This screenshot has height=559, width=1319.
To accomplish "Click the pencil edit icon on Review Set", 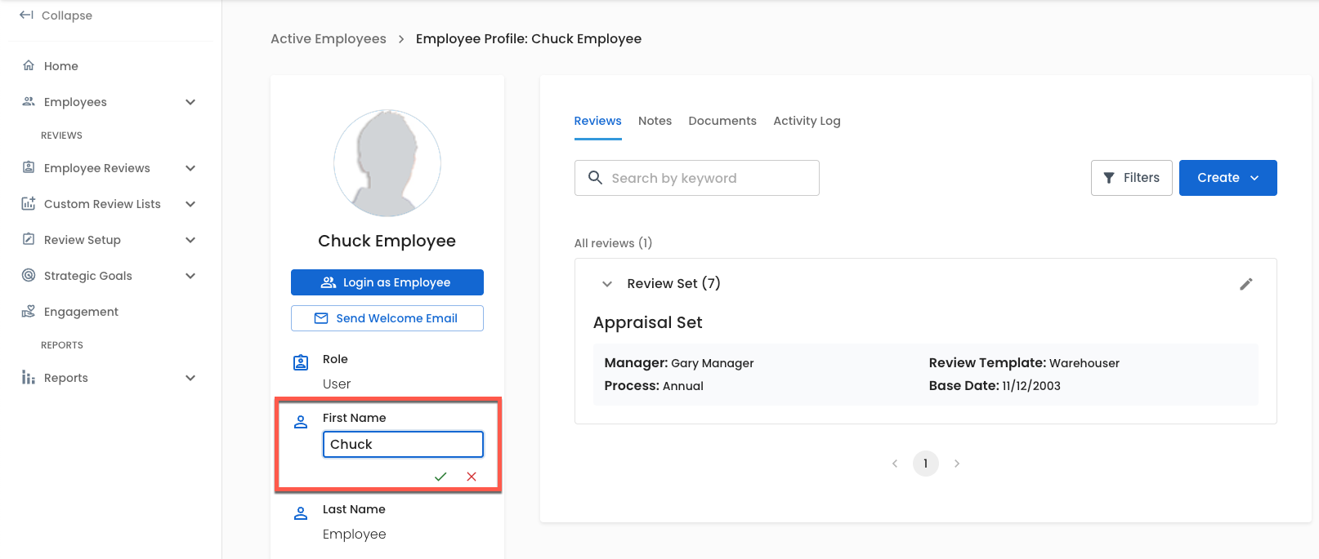I will (1245, 284).
